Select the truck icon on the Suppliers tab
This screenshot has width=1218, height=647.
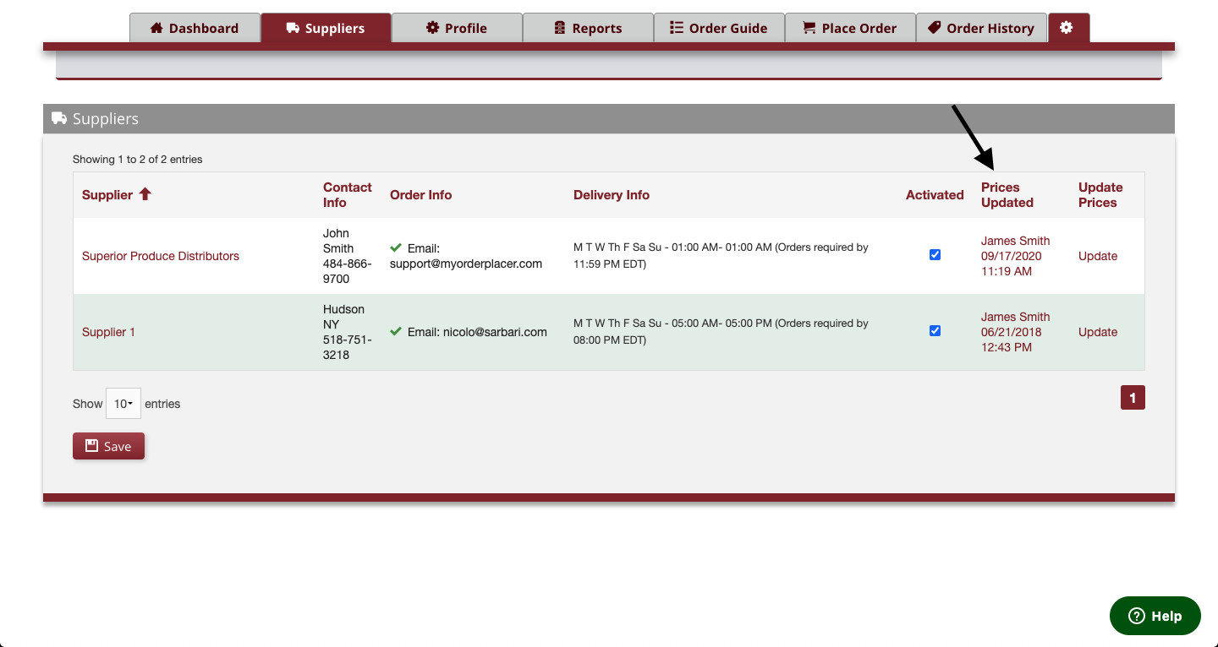(291, 27)
